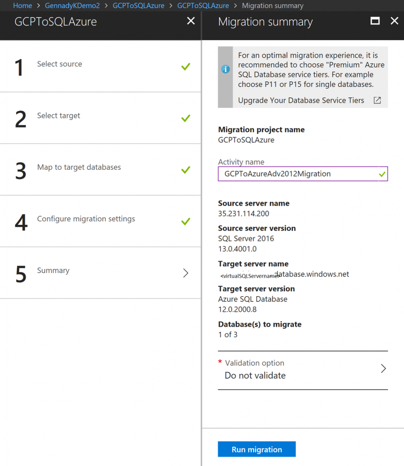Go to step 1 Select source
404x466 pixels.
click(x=59, y=64)
